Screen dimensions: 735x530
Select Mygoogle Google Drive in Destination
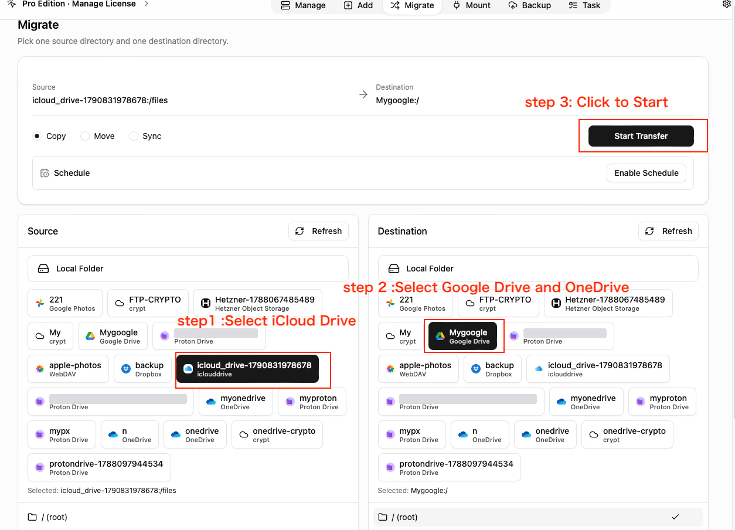[463, 336]
